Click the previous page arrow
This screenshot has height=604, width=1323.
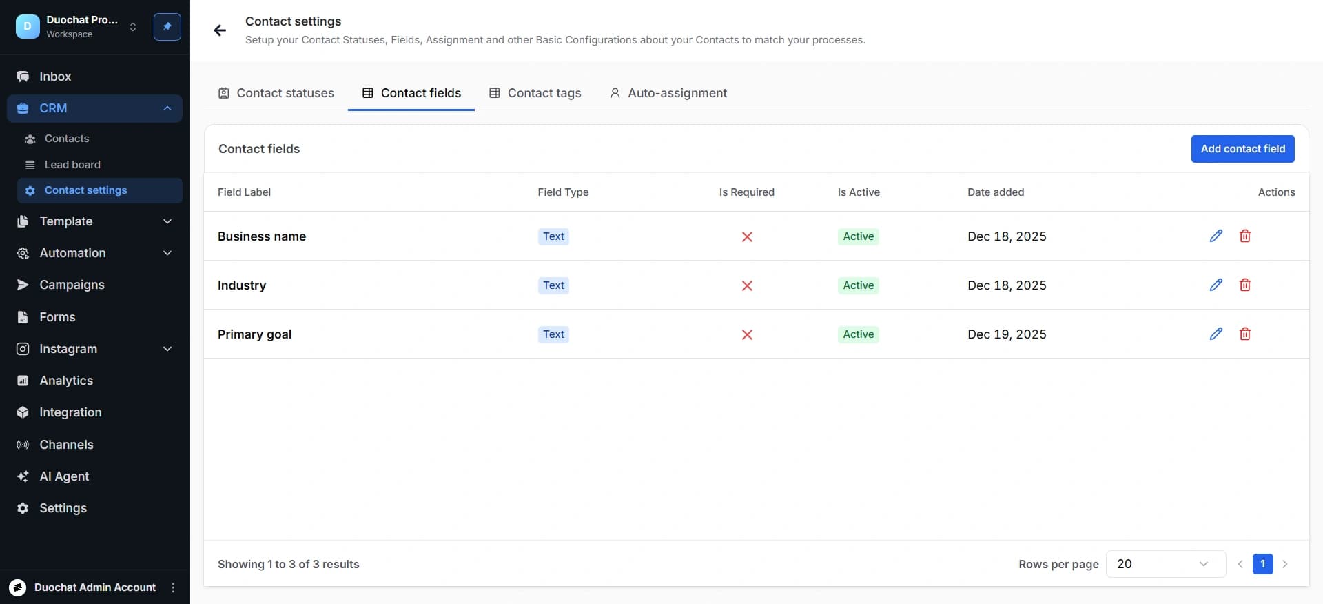pyautogui.click(x=1240, y=564)
